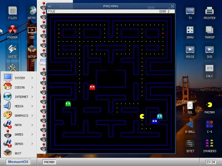Viewport: 222px width, 166px height.
Task: Expand the CODING submenu arrow
Action: pyautogui.click(x=32, y=87)
